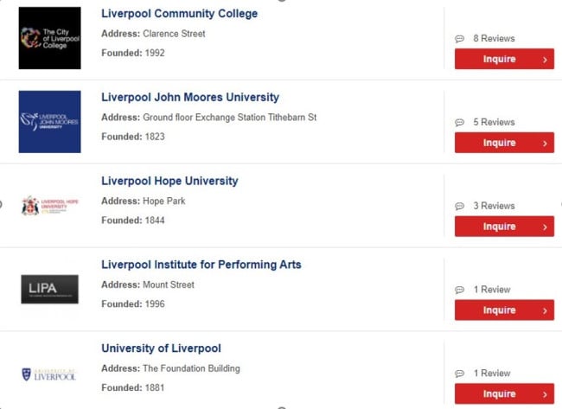562x409 pixels.
Task: Visit Liverpool Hope University listing
Action: (x=169, y=181)
